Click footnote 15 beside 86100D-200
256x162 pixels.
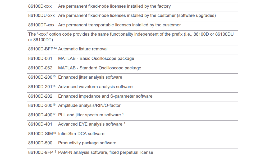coord(54,76)
